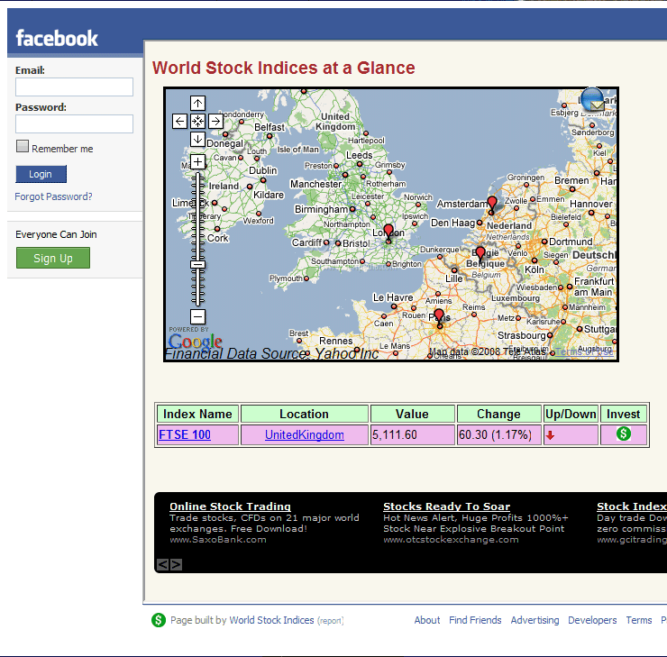The height and width of the screenshot is (657, 667).
Task: Click www.SaxoBank.com ad URL
Action: pos(218,540)
